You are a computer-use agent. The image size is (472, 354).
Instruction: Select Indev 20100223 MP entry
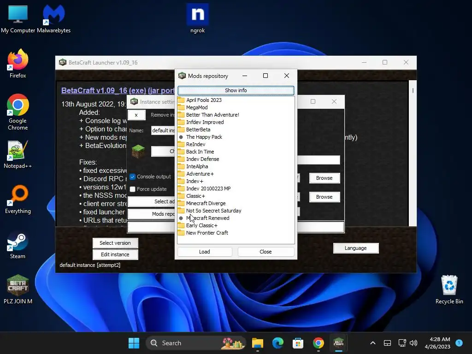(208, 189)
